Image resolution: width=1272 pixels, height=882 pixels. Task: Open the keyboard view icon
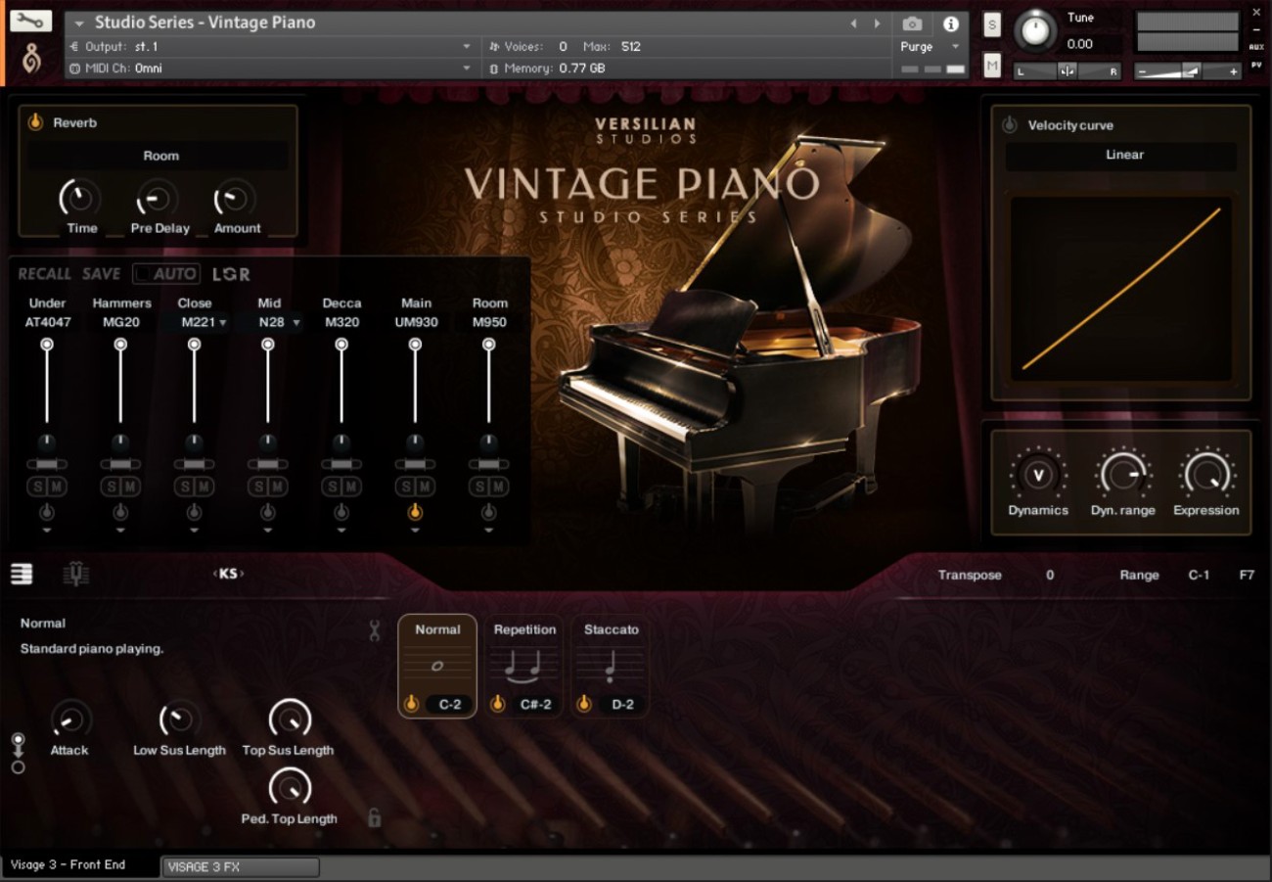(x=22, y=575)
